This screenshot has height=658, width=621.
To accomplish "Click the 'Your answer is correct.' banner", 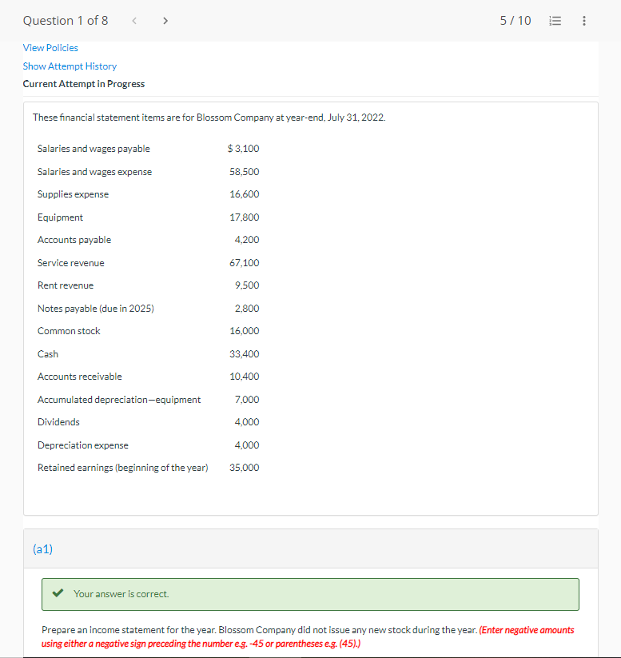I will tap(310, 594).
